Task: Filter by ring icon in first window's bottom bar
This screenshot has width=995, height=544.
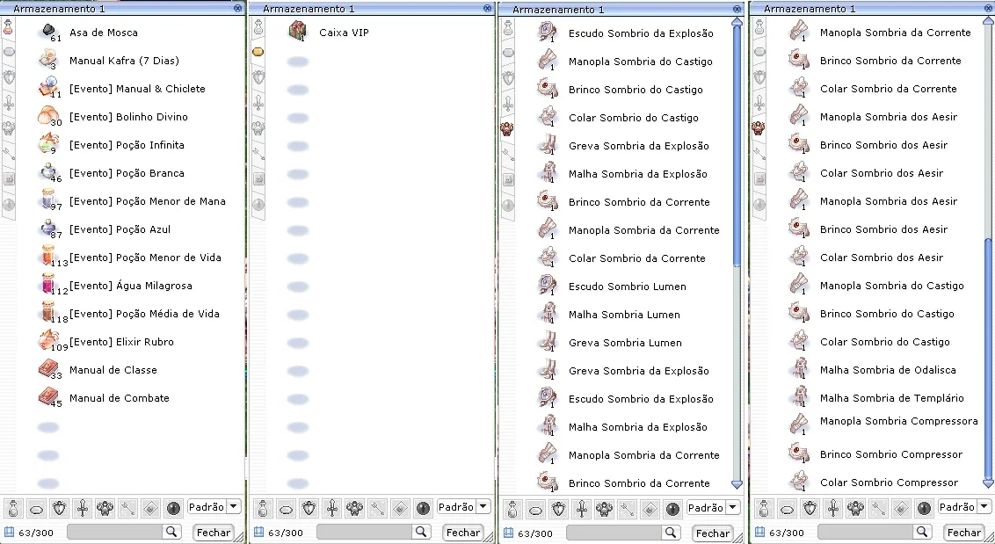Action: pyautogui.click(x=37, y=508)
